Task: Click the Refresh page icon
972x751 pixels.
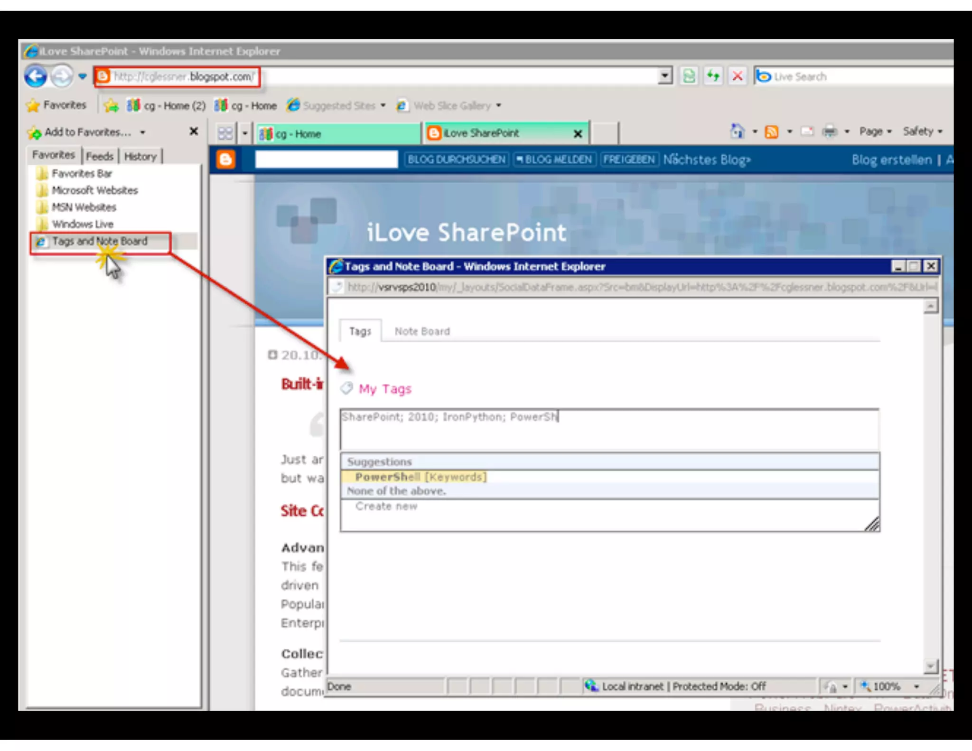Action: [713, 76]
